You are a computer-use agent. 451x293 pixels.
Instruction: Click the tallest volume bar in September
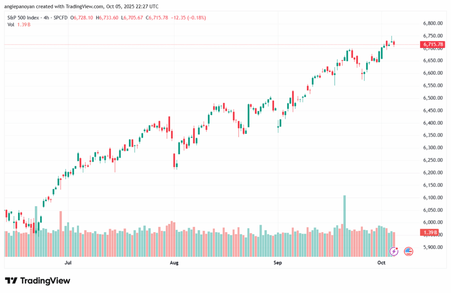pyautogui.click(x=344, y=225)
